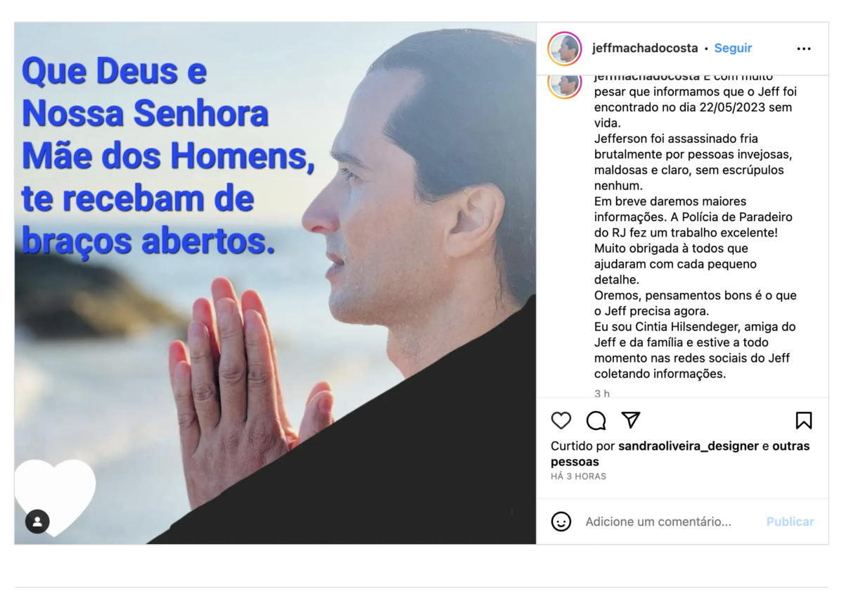Open comments via speech bubble icon
The width and height of the screenshot is (844, 606).
pyautogui.click(x=596, y=420)
